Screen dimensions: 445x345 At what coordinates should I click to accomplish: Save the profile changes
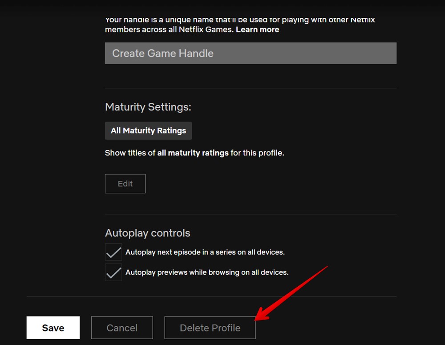pos(53,327)
